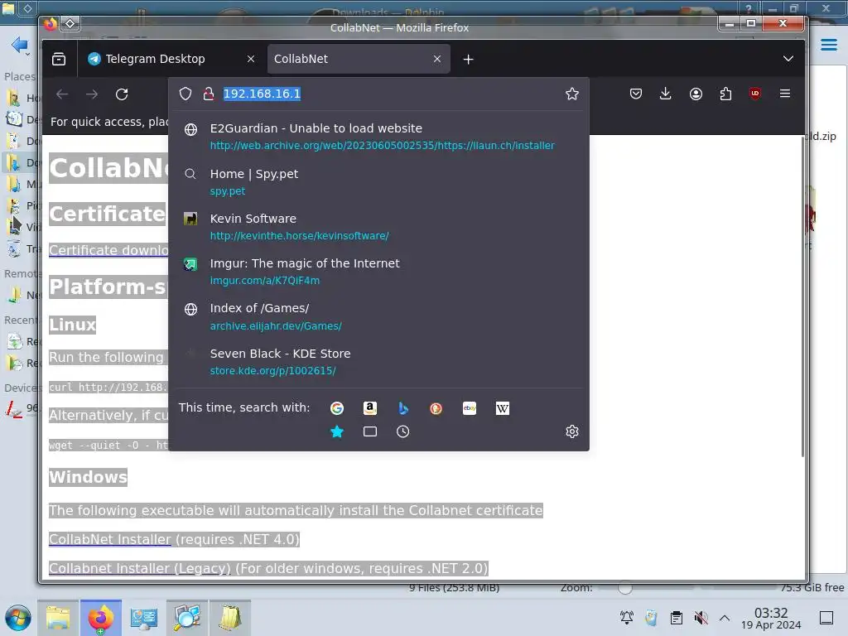This screenshot has height=636, width=848.
Task: Open notifications bell tray icon
Action: [x=627, y=618]
